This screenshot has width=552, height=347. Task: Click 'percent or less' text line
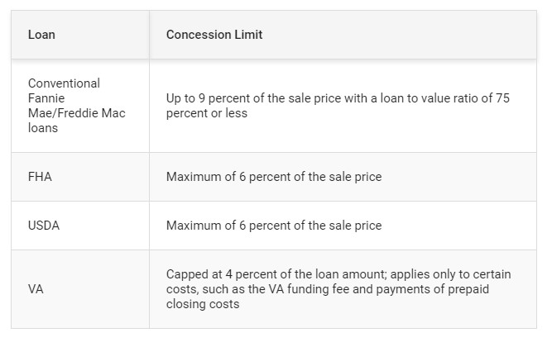207,113
